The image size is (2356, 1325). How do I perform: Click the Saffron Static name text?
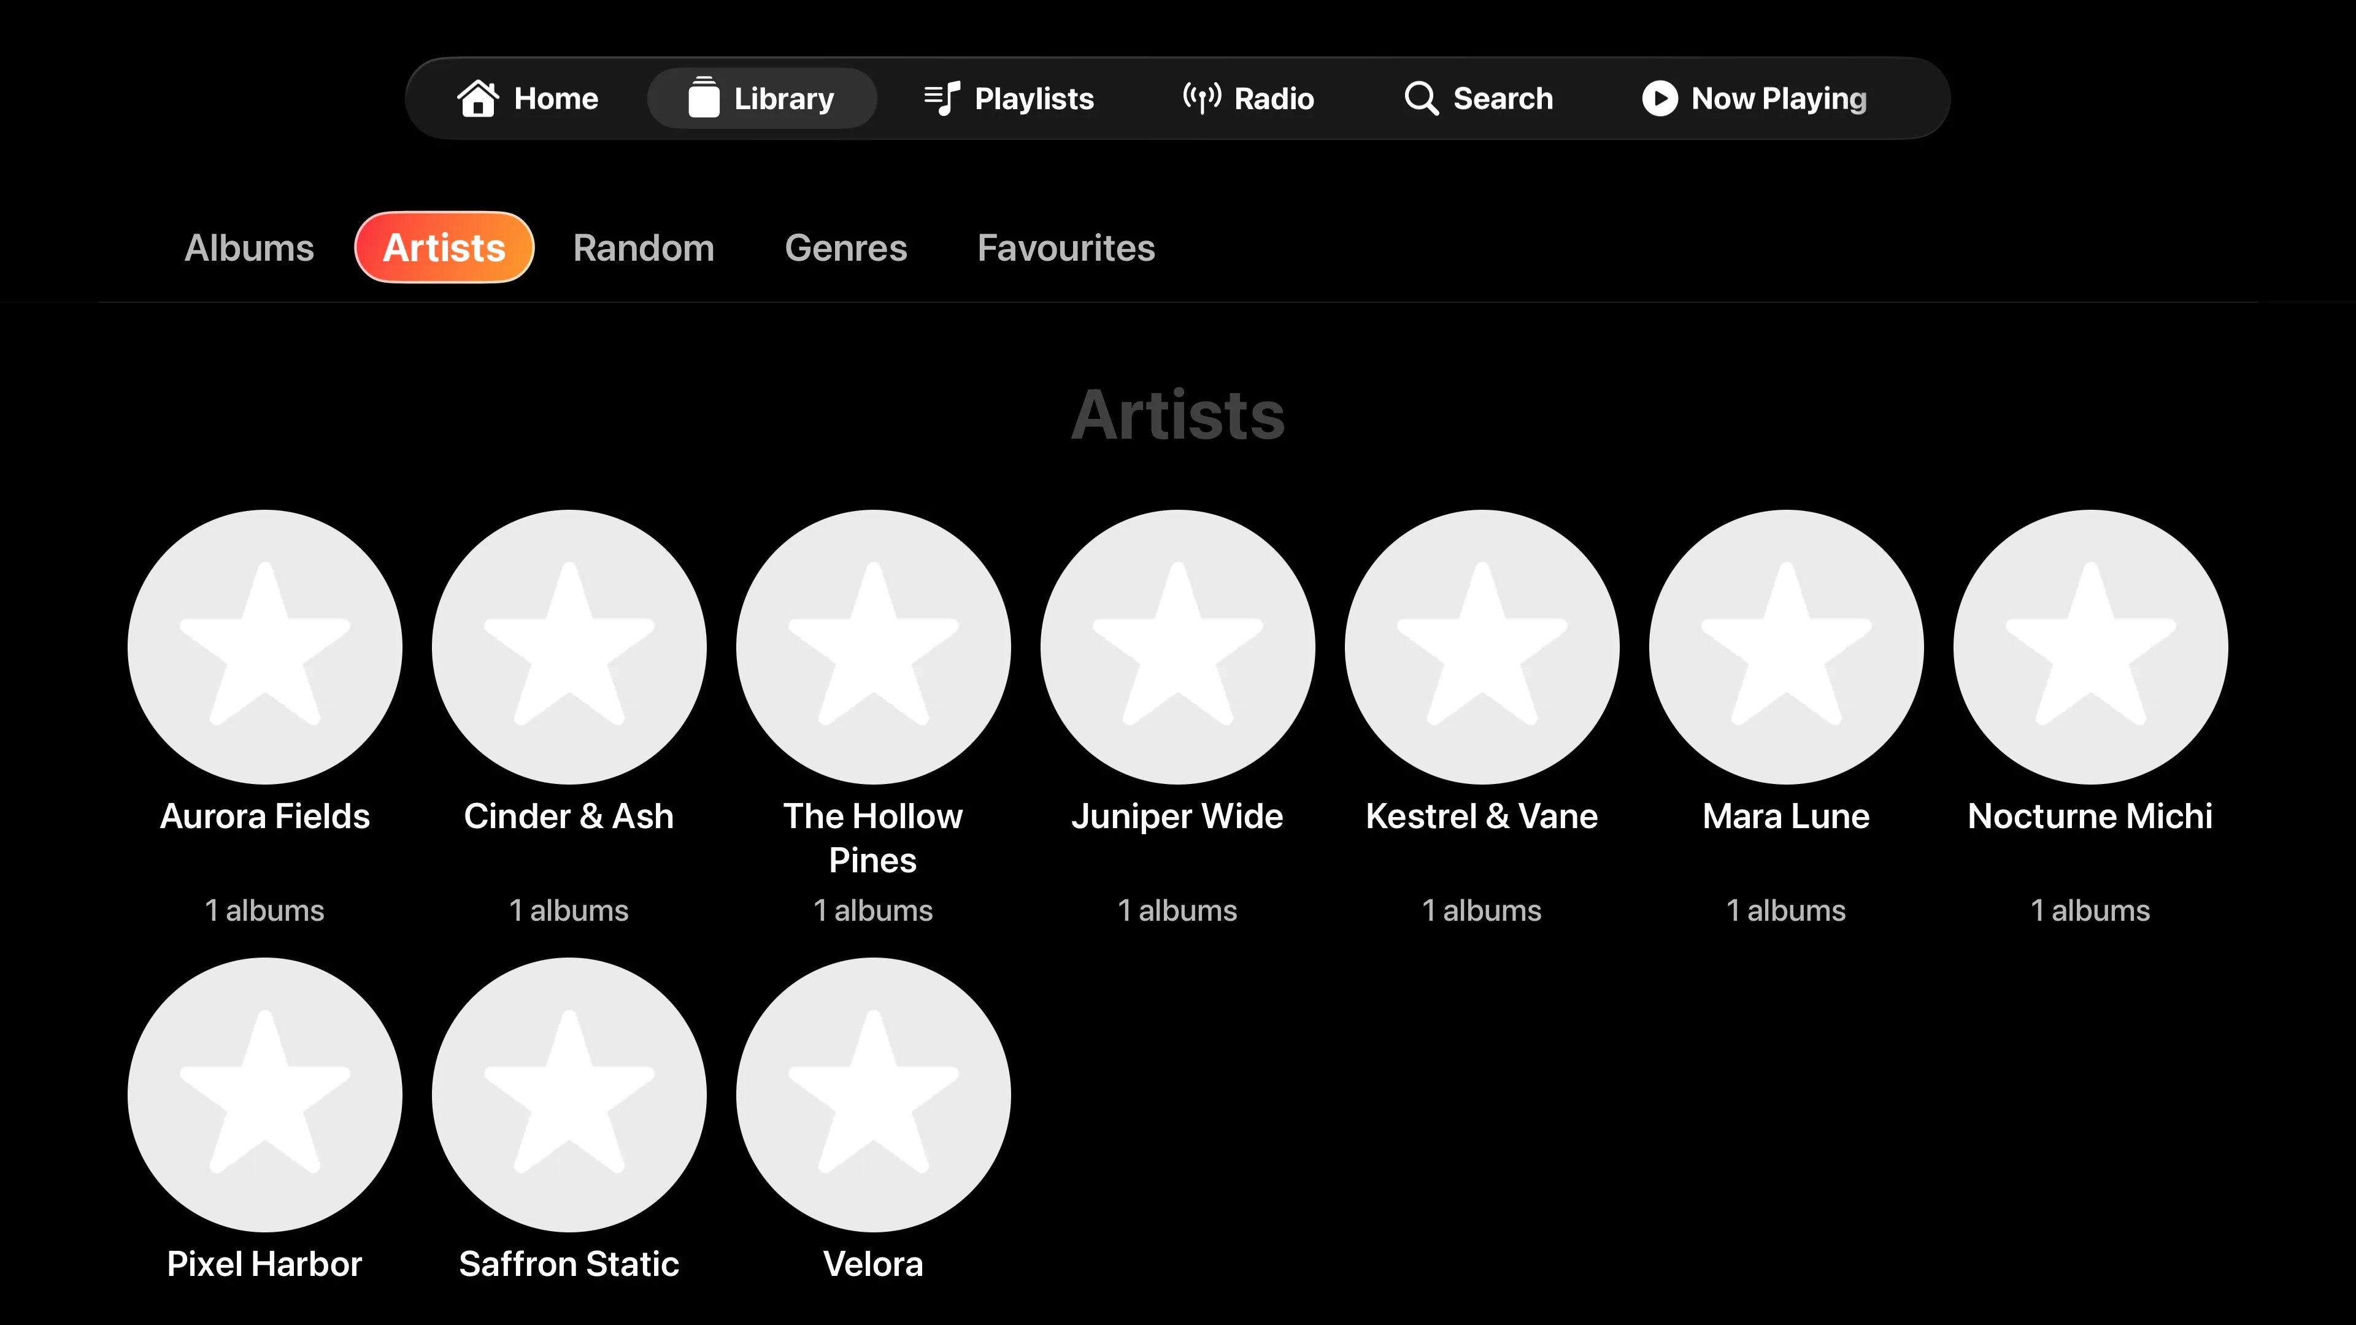tap(569, 1264)
